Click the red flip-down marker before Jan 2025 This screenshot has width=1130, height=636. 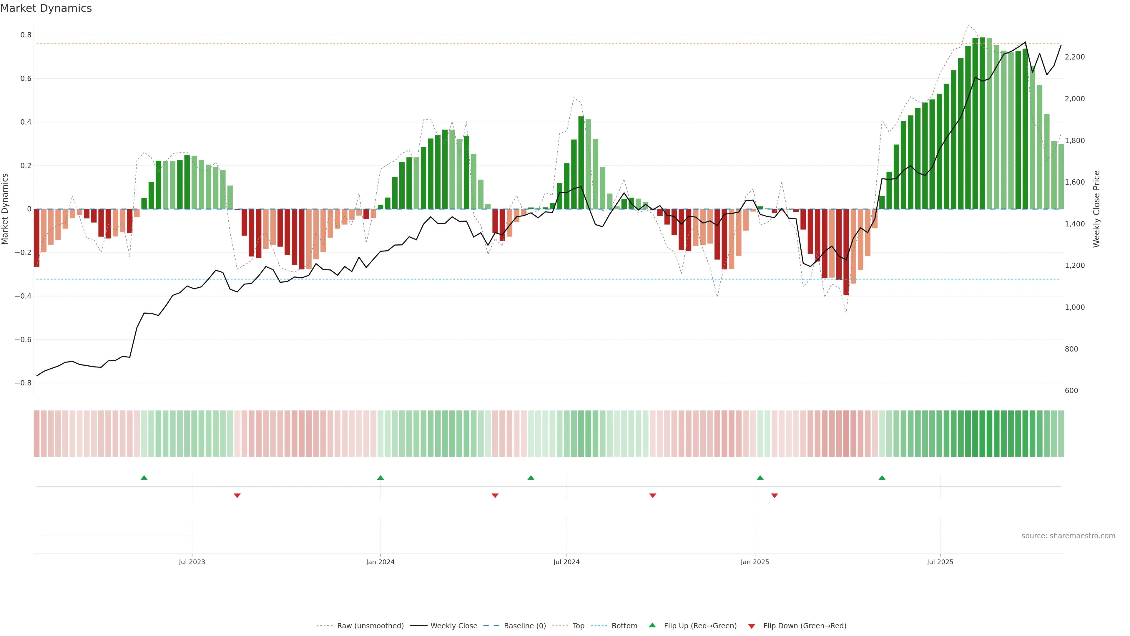pos(653,496)
